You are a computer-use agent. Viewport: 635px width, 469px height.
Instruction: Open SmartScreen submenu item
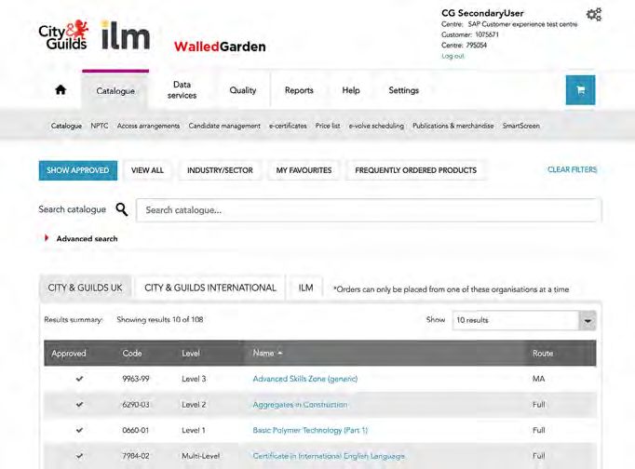pos(520,126)
